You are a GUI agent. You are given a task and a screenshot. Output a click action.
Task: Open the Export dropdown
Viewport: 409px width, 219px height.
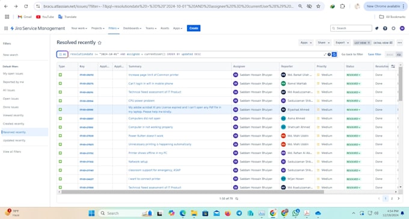342,43
